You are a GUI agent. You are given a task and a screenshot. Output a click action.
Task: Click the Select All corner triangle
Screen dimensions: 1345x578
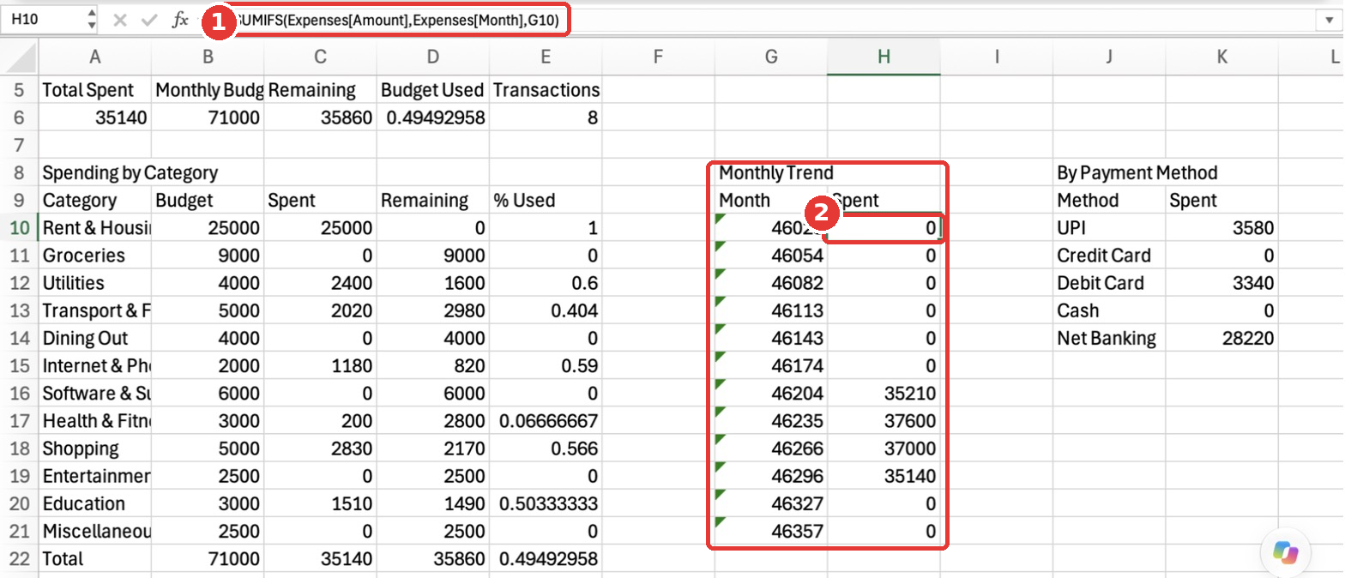21,57
